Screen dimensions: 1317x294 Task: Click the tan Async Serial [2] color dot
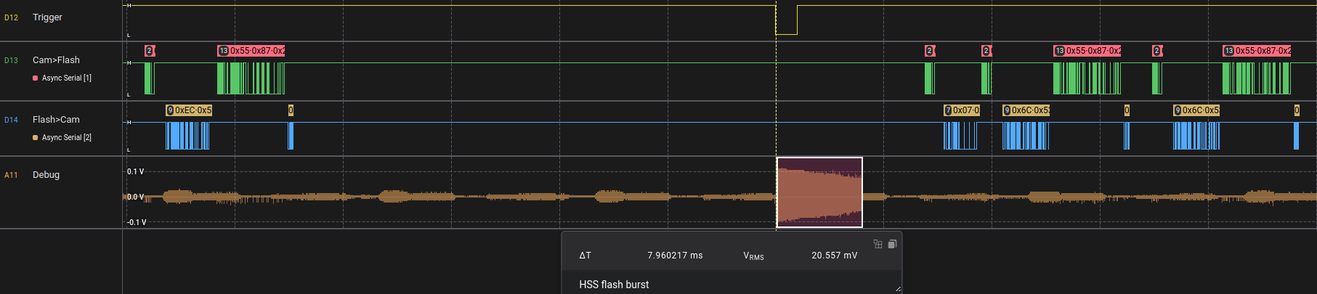tap(35, 137)
